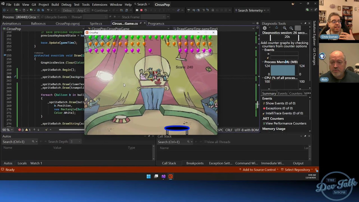Open the Build menu

click(x=55, y=4)
